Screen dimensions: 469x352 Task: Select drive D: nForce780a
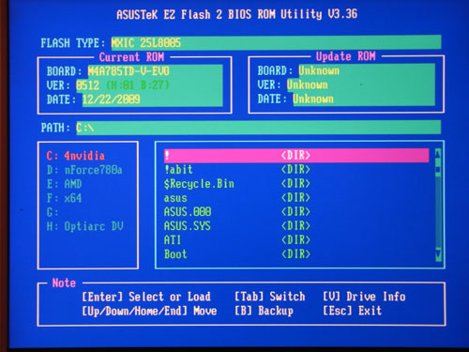tap(84, 170)
